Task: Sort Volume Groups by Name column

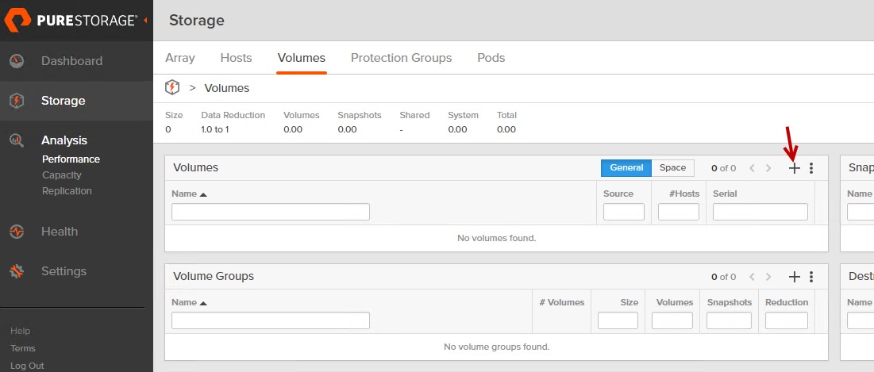Action: 189,302
